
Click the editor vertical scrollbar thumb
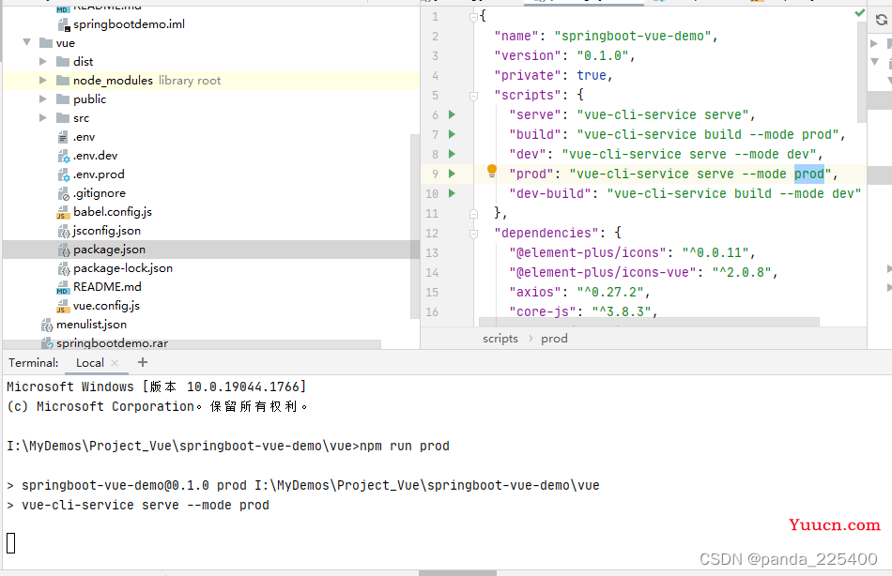coord(861,73)
